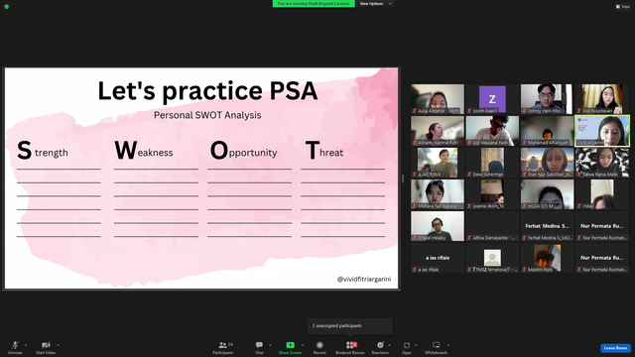Click the Leave Room button
The image size is (635, 357).
[x=615, y=348]
